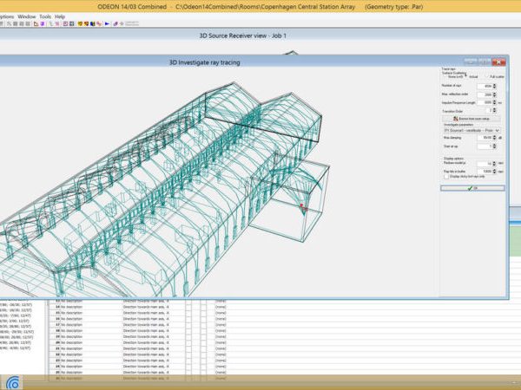Image resolution: width=521 pixels, height=390 pixels.
Task: Click the Max damping value field
Action: point(485,137)
